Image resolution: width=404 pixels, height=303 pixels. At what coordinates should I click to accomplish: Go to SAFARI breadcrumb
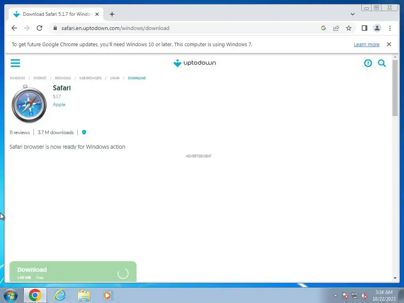pyautogui.click(x=115, y=78)
